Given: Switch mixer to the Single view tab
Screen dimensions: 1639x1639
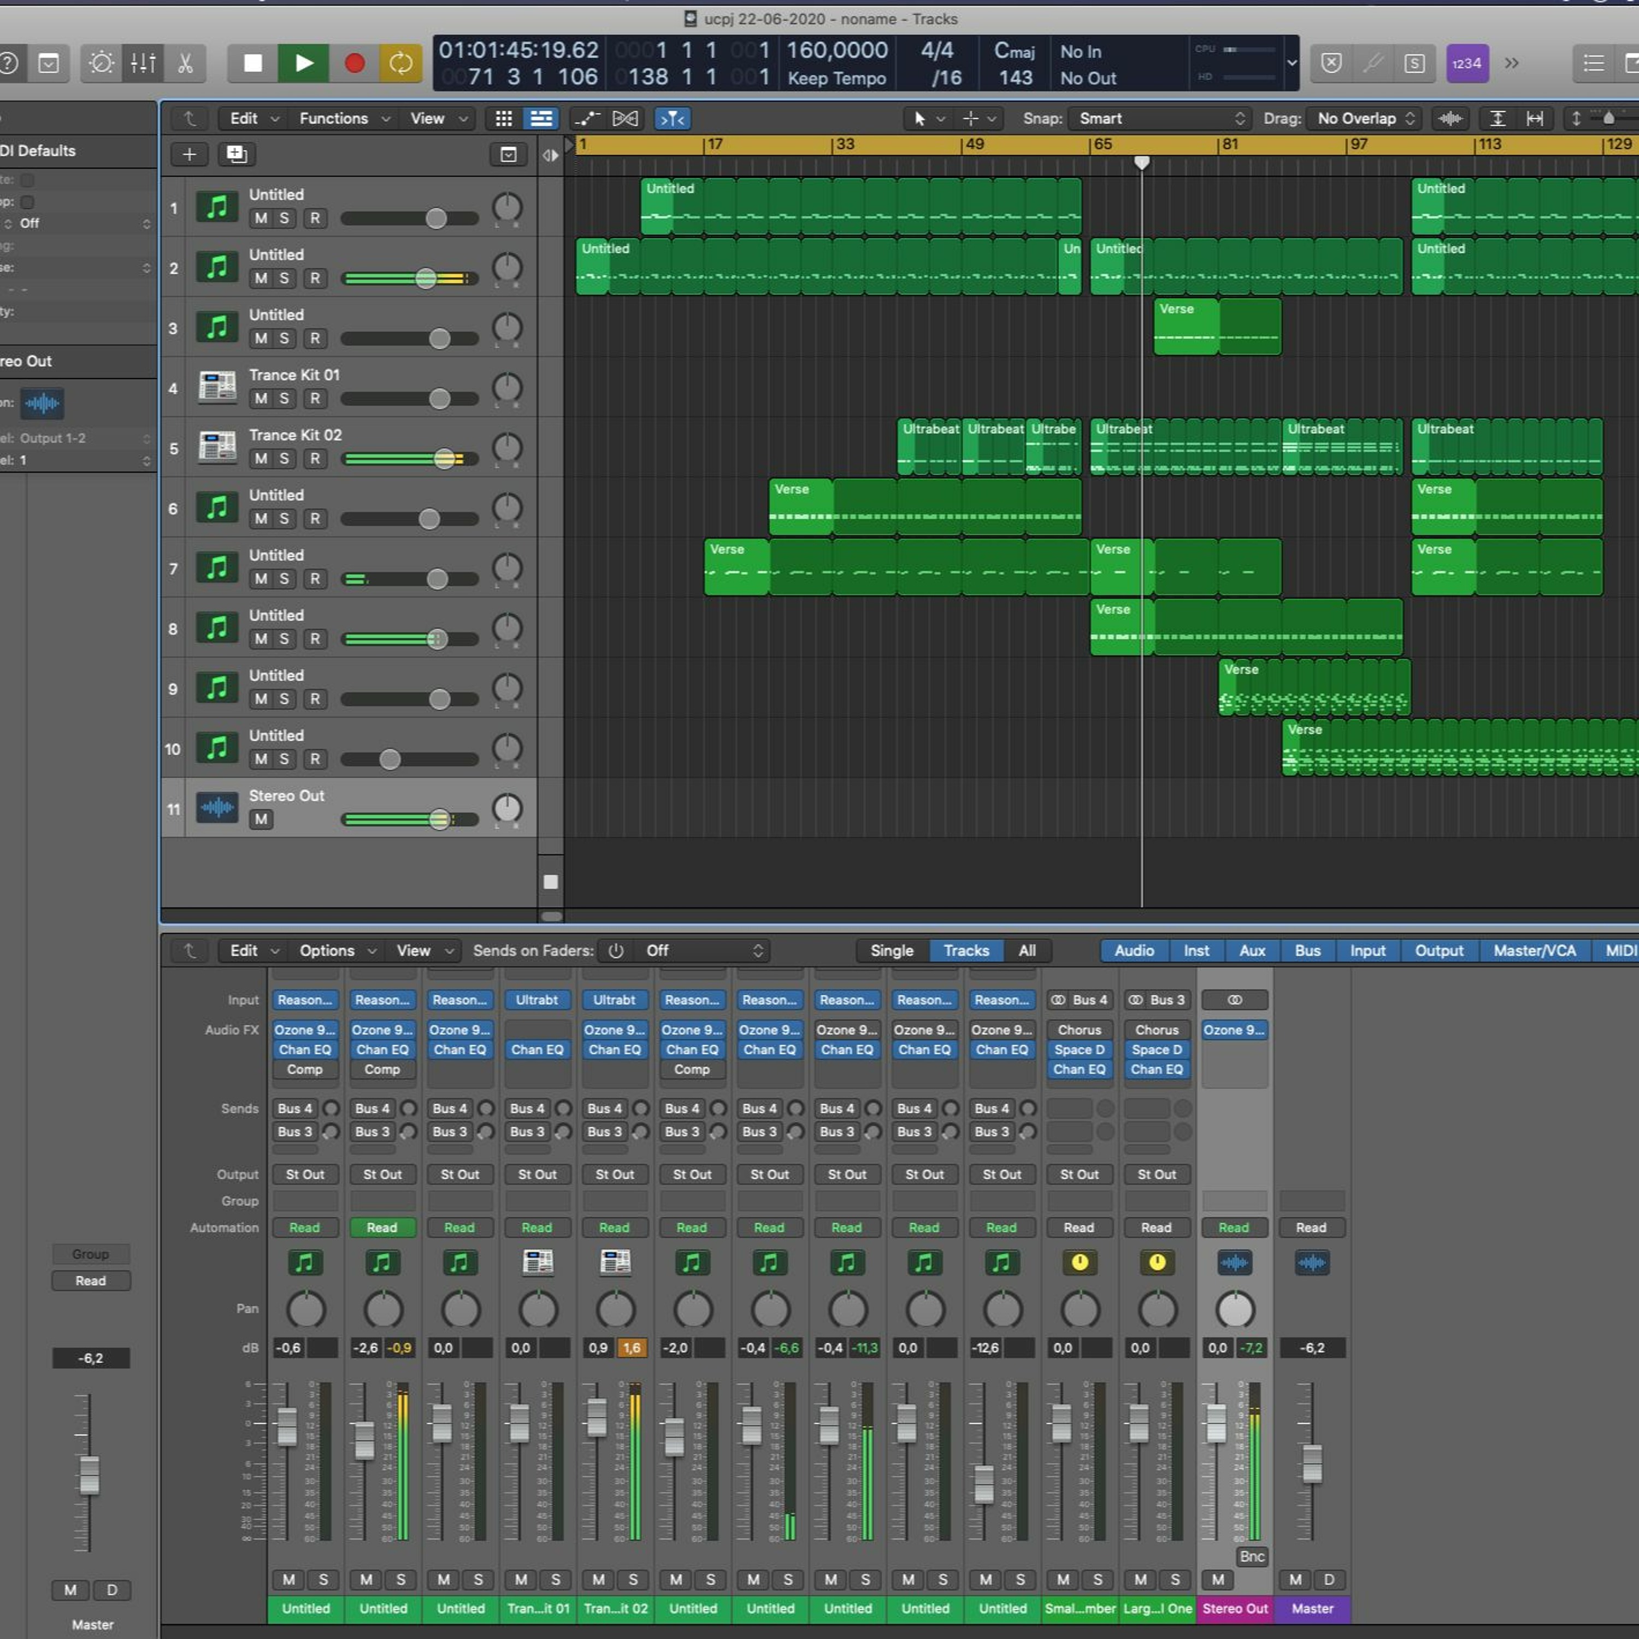Looking at the screenshot, I should 891,951.
